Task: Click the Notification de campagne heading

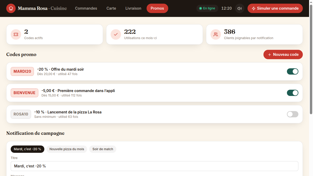Action: [x=35, y=133]
